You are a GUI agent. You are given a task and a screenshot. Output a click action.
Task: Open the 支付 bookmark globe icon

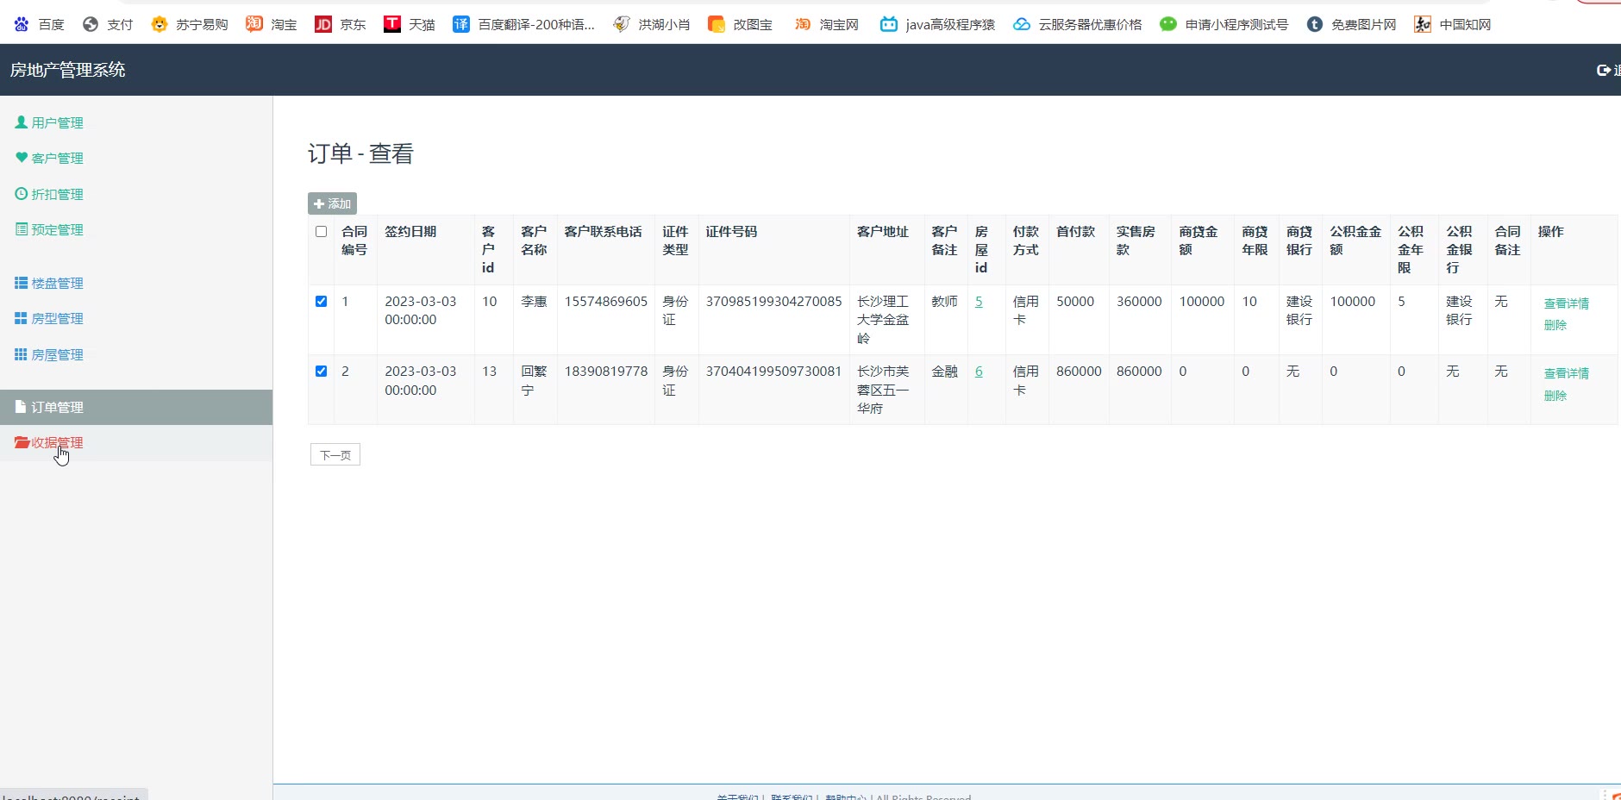point(91,24)
